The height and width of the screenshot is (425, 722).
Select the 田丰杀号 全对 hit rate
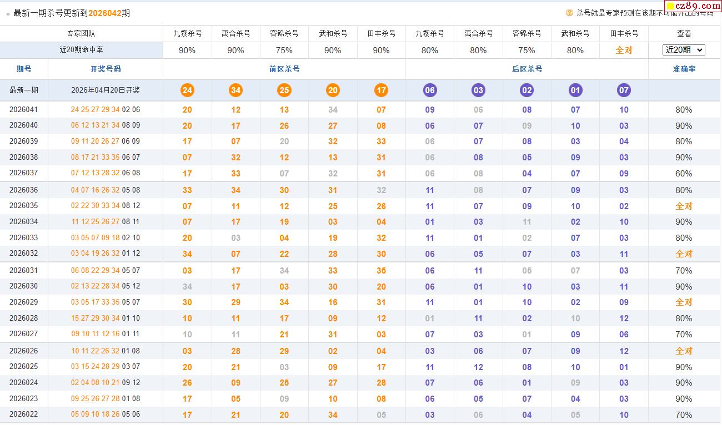tap(624, 50)
